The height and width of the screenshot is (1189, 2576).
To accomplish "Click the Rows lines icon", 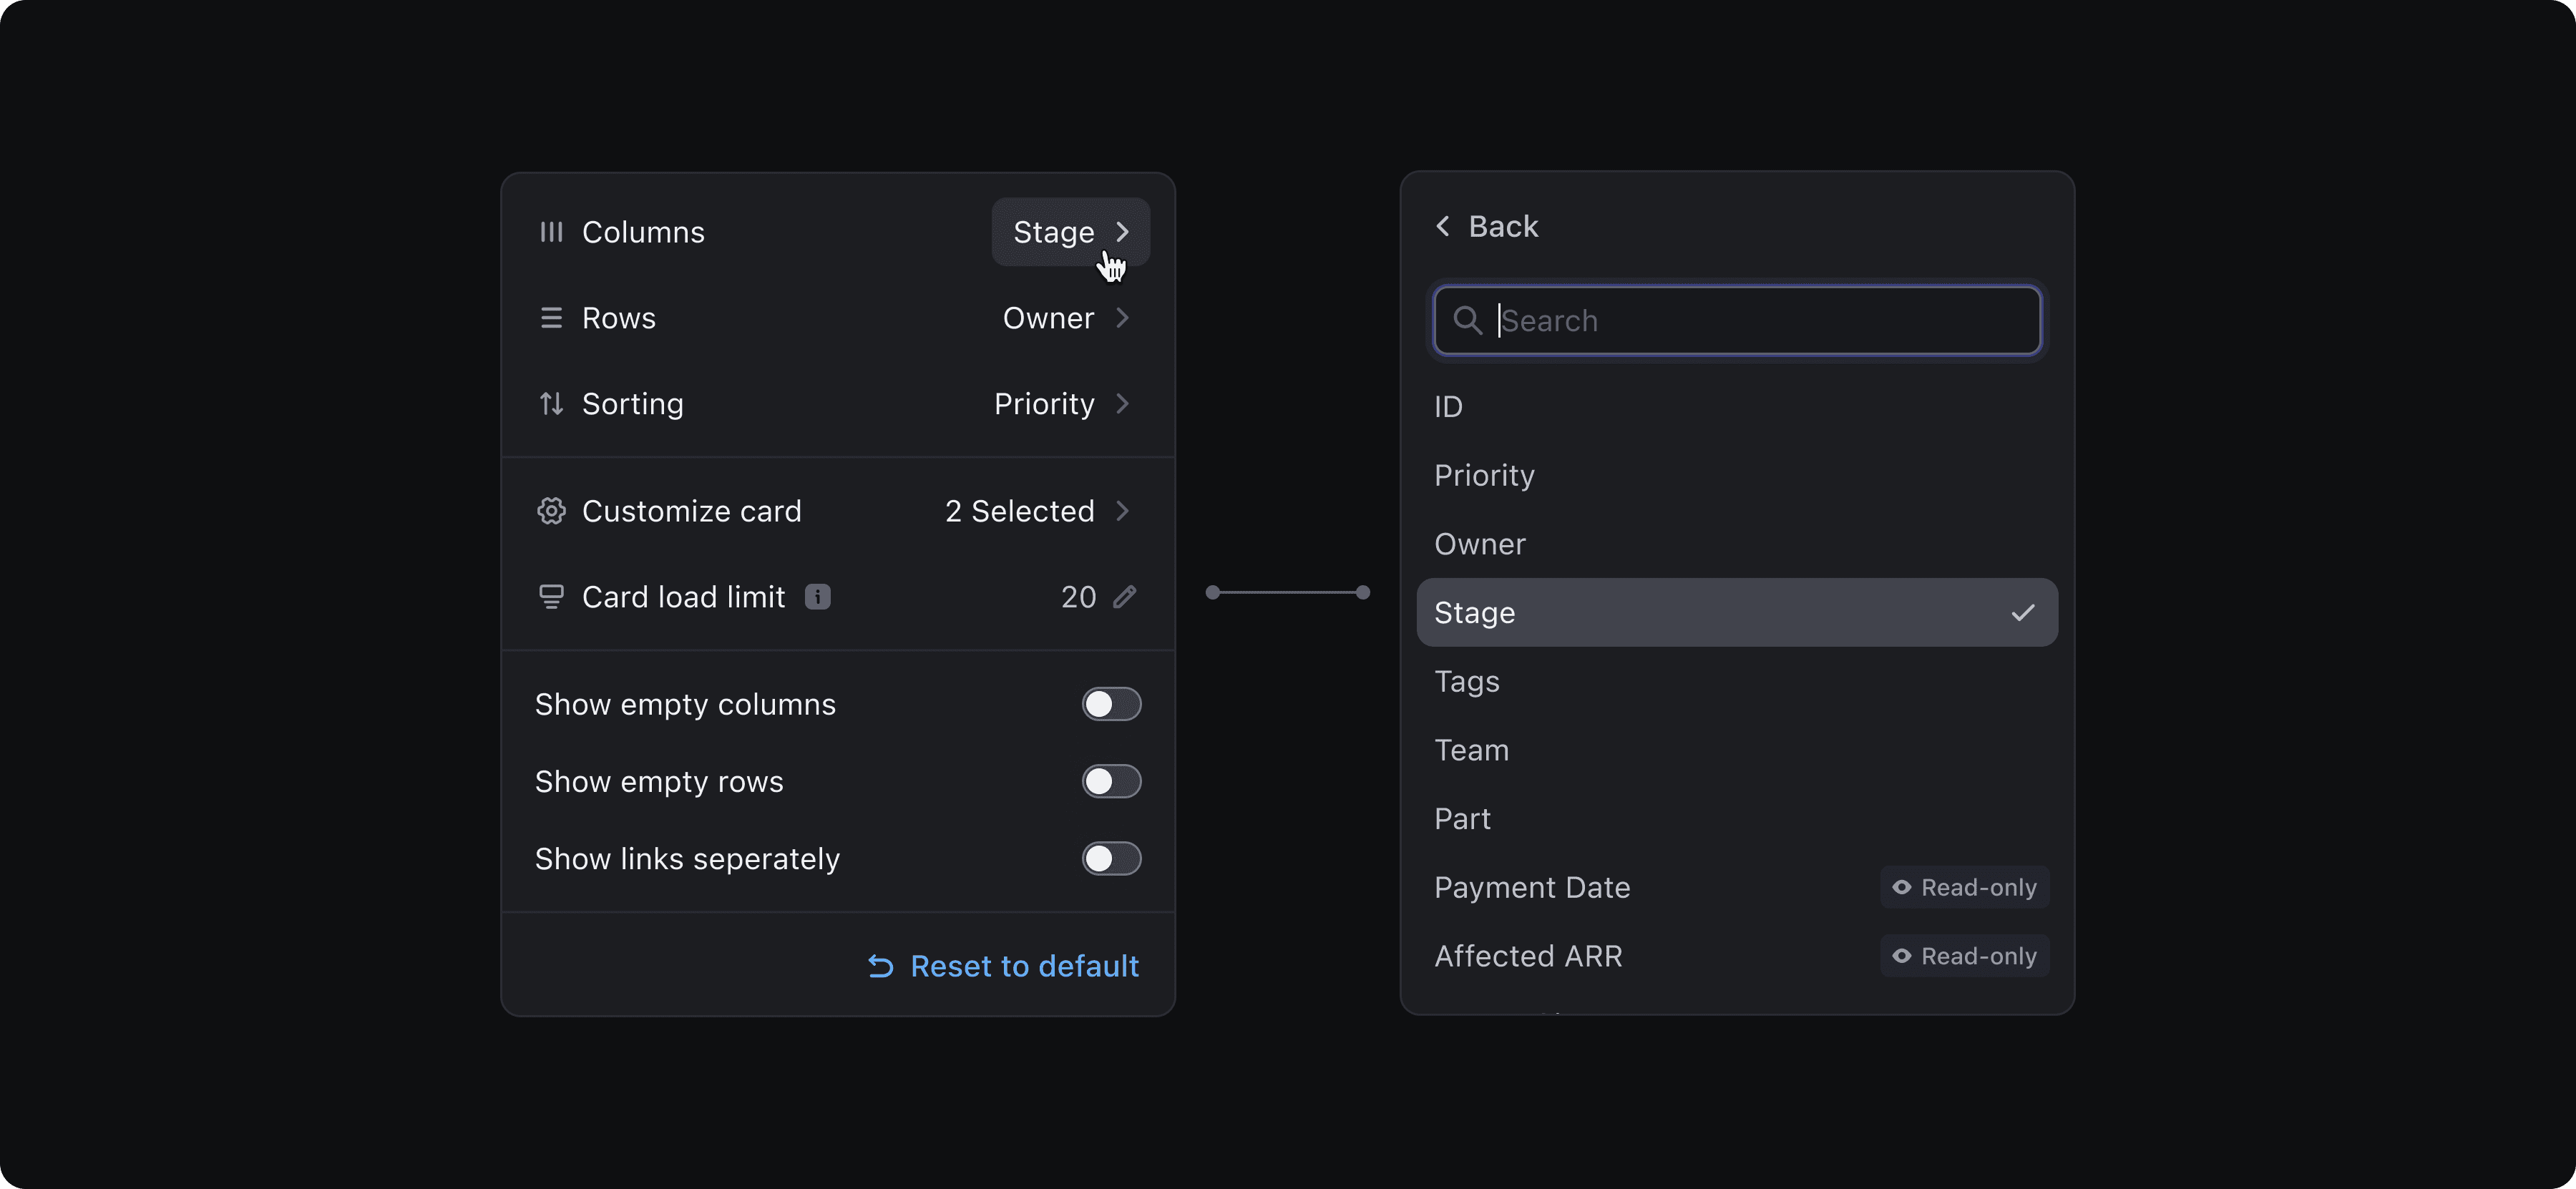I will tap(551, 318).
